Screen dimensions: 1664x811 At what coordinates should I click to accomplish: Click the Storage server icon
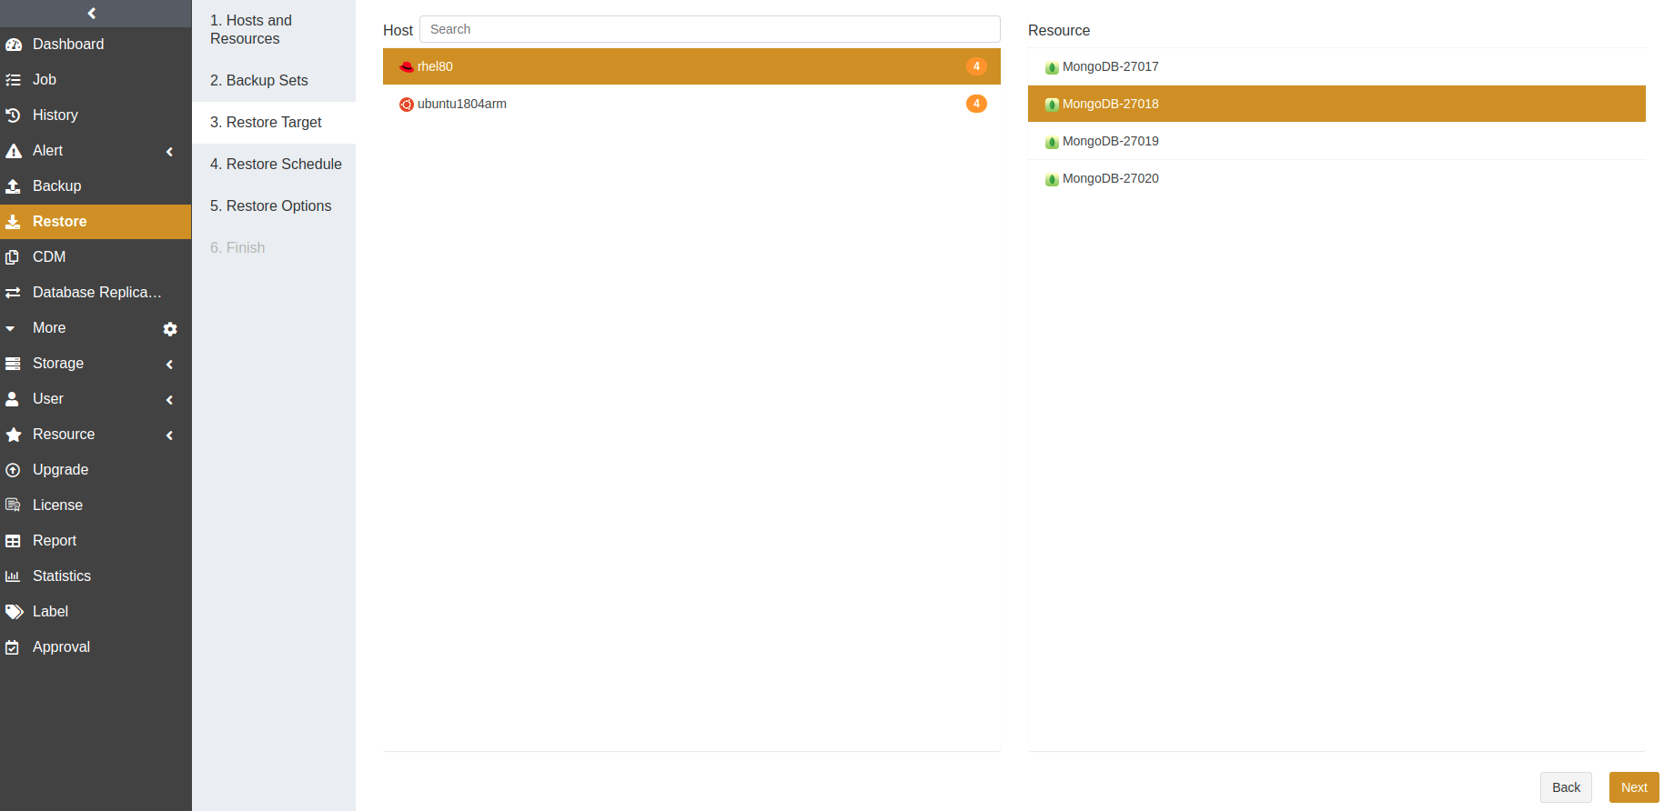14,364
